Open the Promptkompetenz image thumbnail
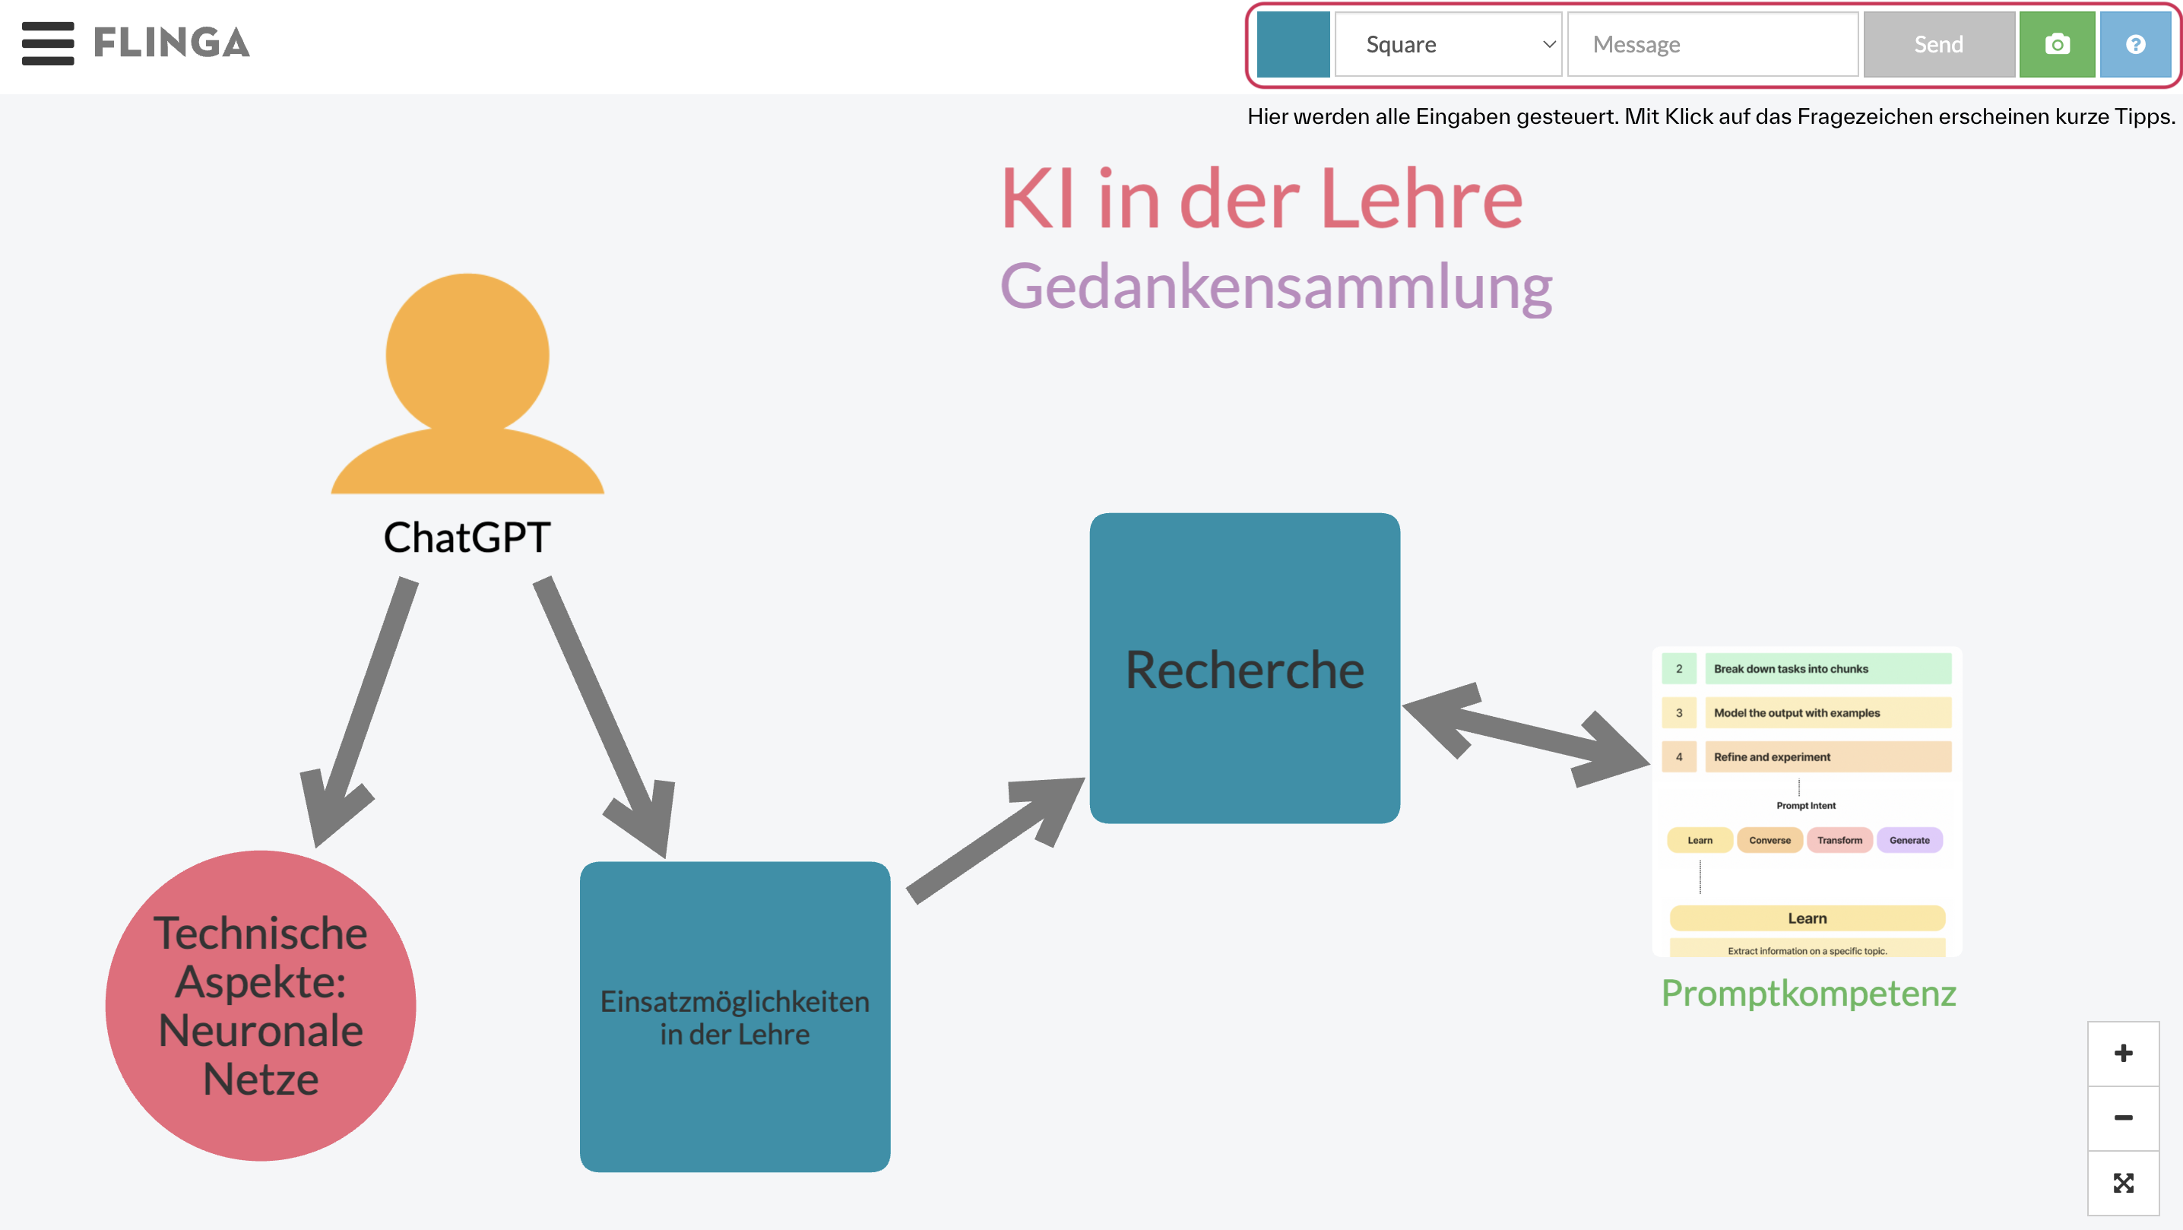This screenshot has width=2183, height=1230. 1807,802
